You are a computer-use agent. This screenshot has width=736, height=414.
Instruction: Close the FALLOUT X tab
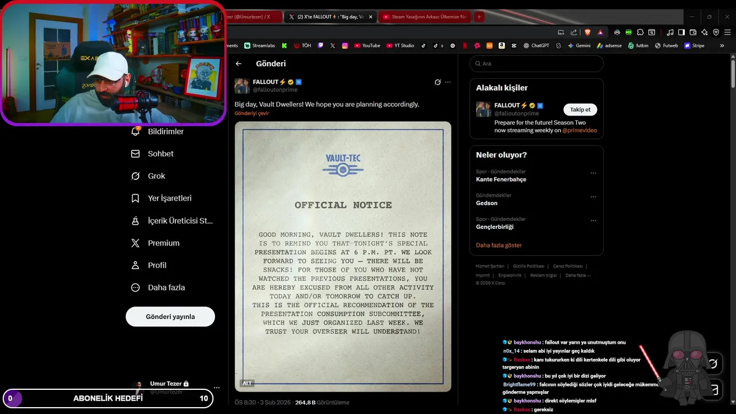click(x=370, y=17)
